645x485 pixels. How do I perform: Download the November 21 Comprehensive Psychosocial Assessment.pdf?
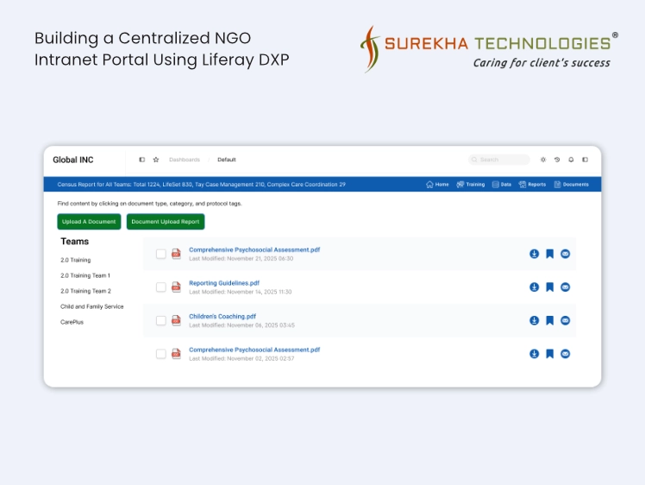tap(534, 254)
